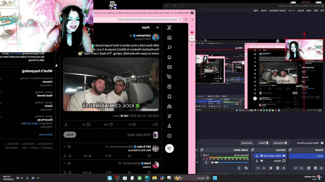This screenshot has height=182, width=325.
Task: Open Audio Mixer dock three-dot menu
Action: point(239,168)
